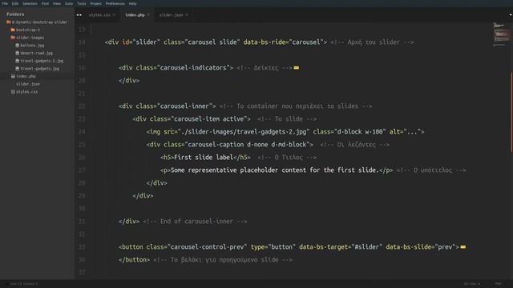513x288 pixels.
Task: Open ballons.jpg from the sidebar
Action: click(x=32, y=46)
